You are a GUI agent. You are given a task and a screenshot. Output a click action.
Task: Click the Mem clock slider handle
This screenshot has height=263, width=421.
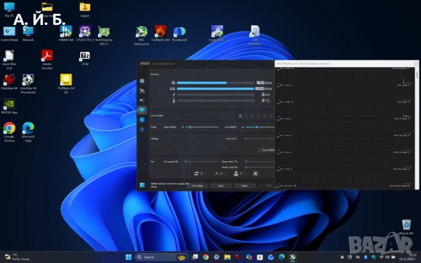pos(190,127)
